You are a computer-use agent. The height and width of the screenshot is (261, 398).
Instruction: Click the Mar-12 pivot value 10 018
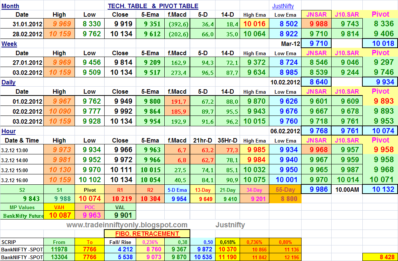coord(380,43)
